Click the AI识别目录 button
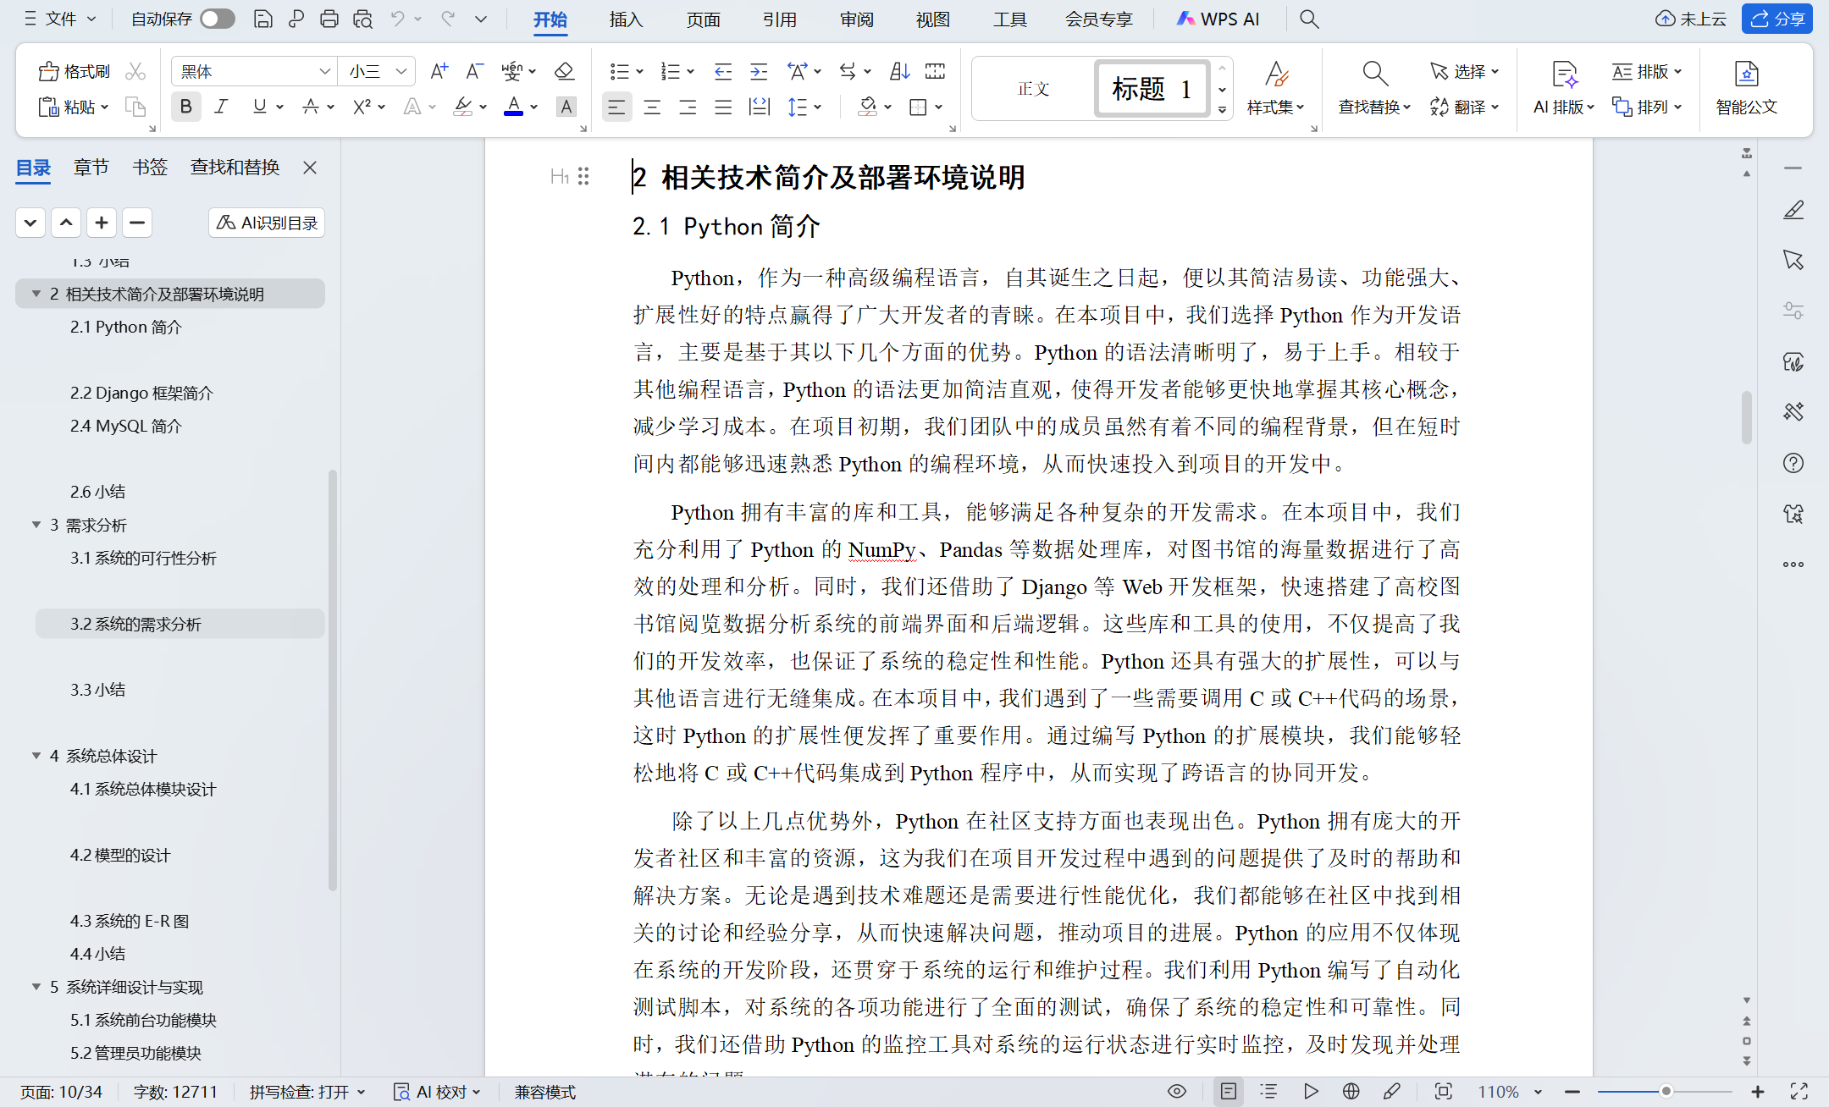 coord(267,223)
